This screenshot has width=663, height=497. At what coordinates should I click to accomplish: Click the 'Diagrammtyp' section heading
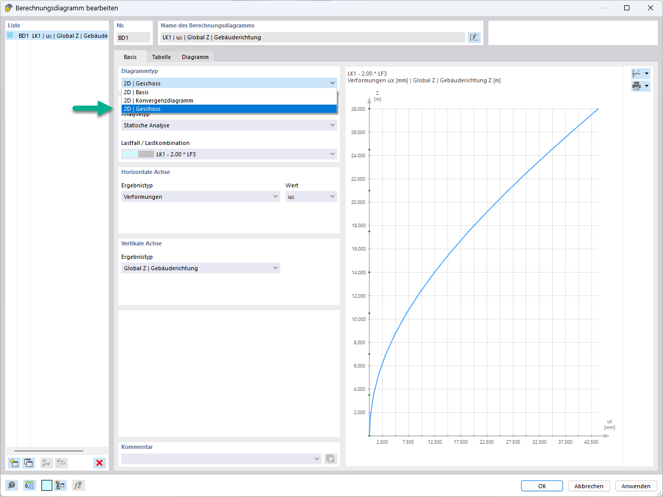[x=140, y=71]
